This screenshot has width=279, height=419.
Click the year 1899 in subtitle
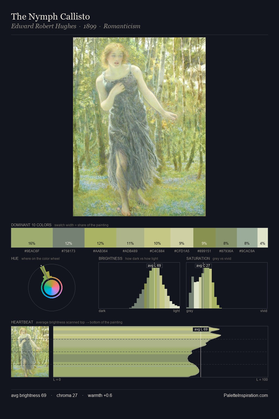[x=90, y=26]
